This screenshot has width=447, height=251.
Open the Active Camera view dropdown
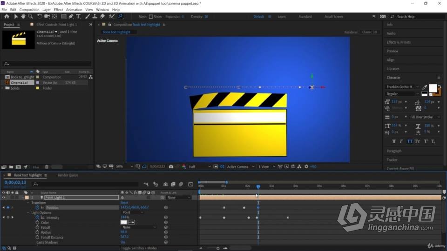pyautogui.click(x=240, y=166)
